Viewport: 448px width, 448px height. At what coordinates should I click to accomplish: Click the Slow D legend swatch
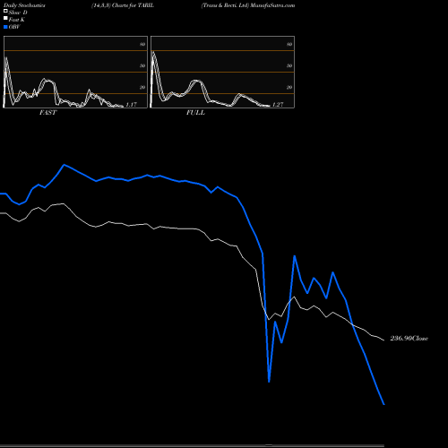5,12
